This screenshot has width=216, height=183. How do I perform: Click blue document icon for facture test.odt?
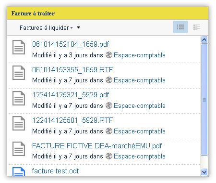click(19, 171)
